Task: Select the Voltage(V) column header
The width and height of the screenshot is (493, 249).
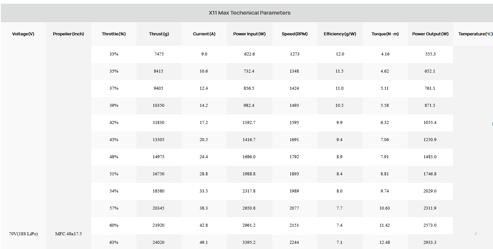Action: pos(23,34)
